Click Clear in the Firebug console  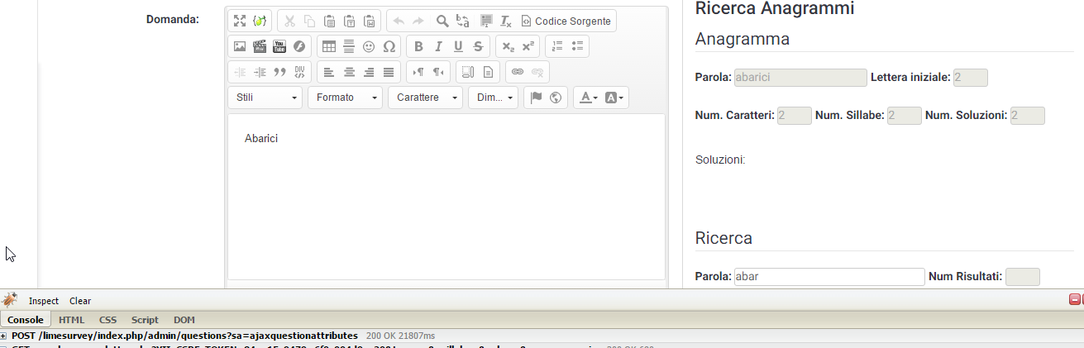point(80,301)
